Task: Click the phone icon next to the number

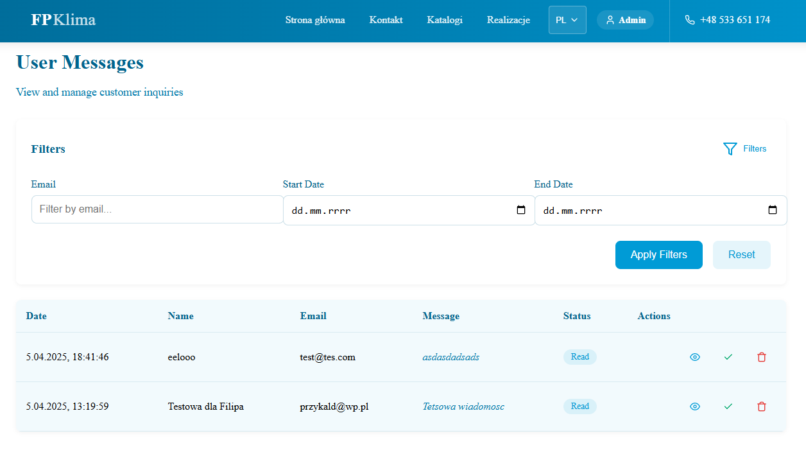Action: click(x=689, y=20)
